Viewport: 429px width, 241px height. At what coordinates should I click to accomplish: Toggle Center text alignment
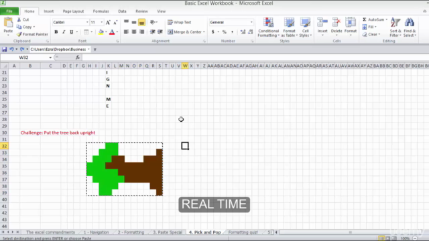pyautogui.click(x=134, y=32)
